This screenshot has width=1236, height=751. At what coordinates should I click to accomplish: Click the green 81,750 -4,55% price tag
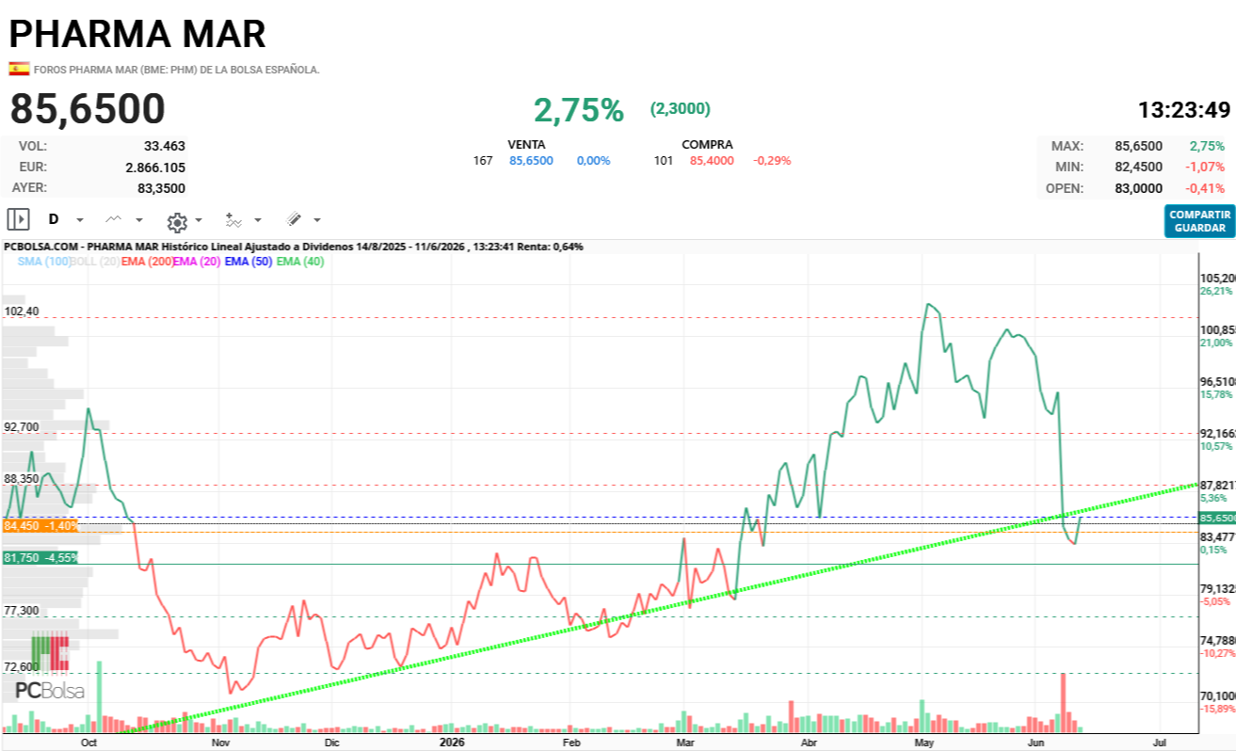click(x=40, y=557)
